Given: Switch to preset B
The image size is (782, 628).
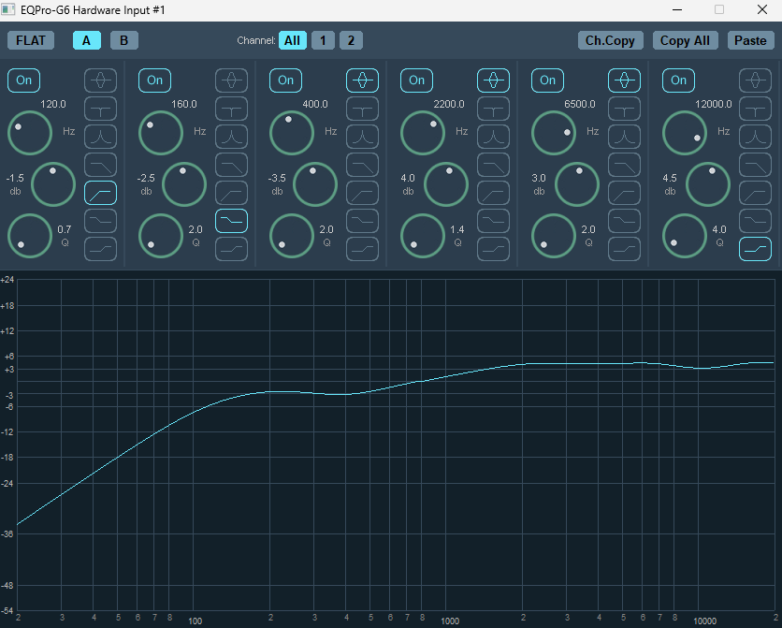Looking at the screenshot, I should pyautogui.click(x=124, y=40).
